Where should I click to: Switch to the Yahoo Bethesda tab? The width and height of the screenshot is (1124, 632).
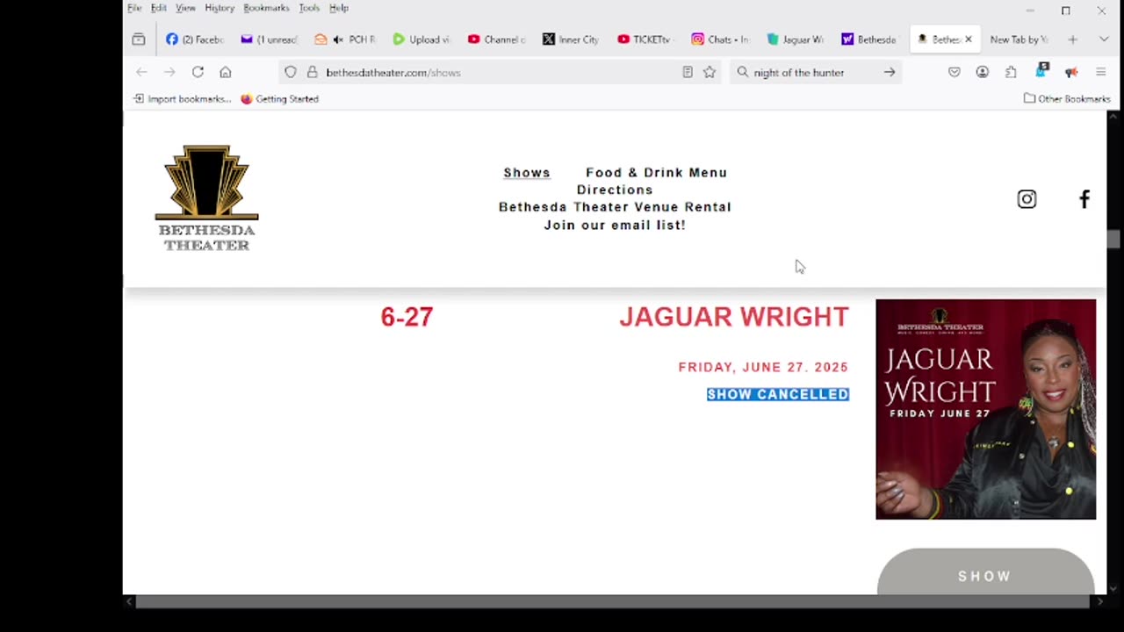click(870, 39)
